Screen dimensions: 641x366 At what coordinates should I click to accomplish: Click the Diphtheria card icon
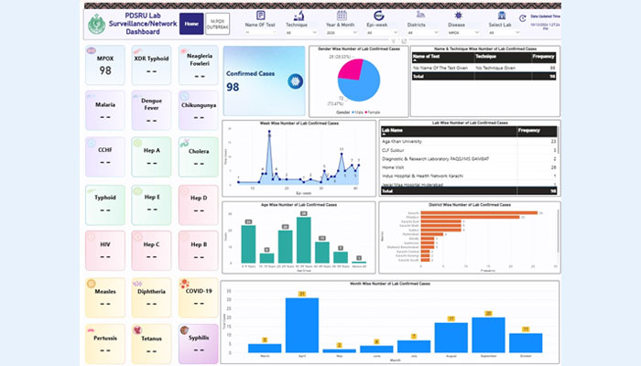click(x=137, y=284)
